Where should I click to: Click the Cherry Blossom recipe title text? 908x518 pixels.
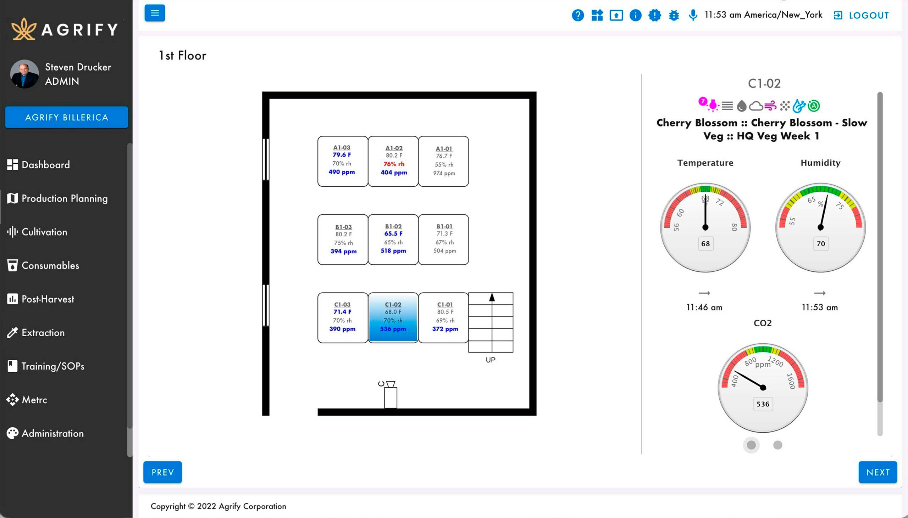762,129
